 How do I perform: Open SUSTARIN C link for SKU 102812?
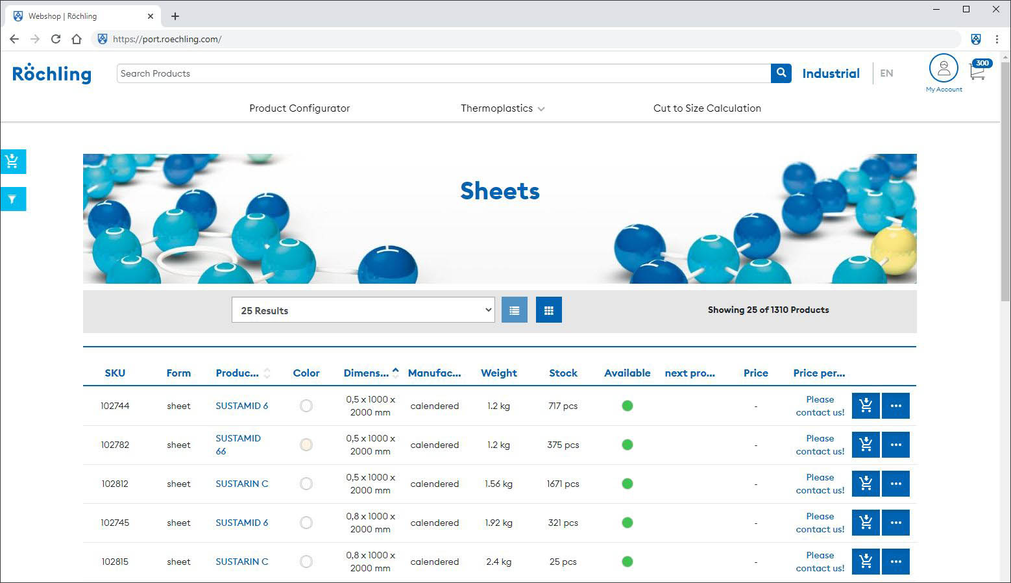click(x=242, y=484)
